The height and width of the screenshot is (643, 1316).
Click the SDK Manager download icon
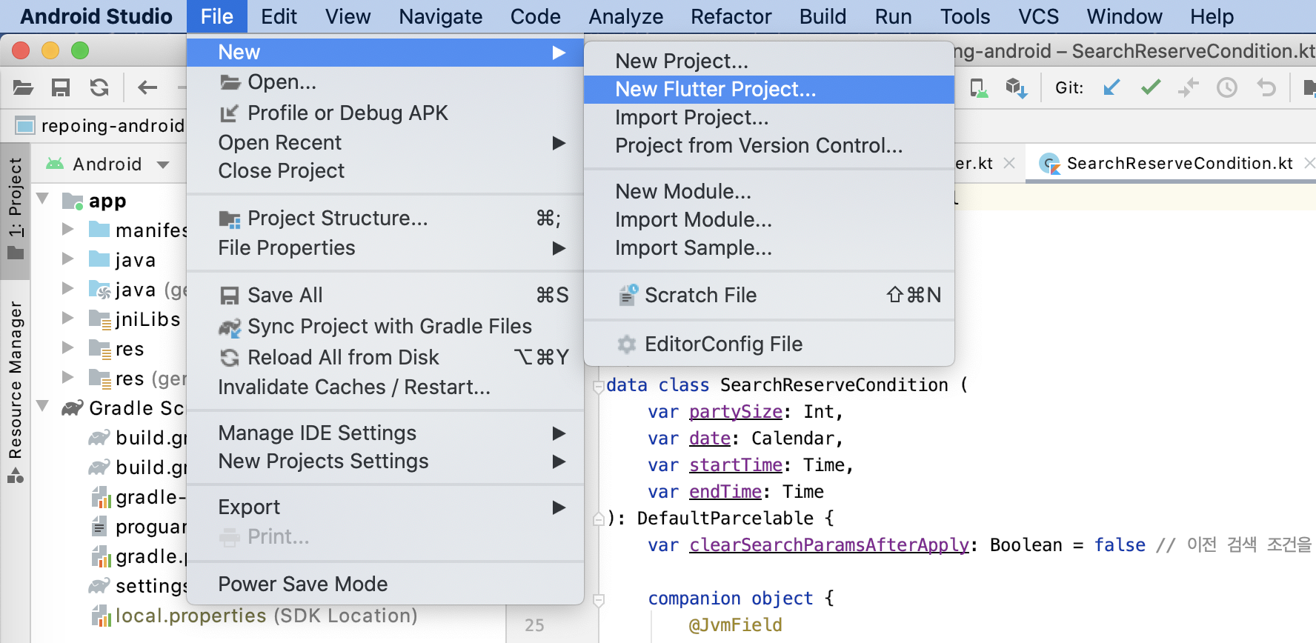(1016, 88)
